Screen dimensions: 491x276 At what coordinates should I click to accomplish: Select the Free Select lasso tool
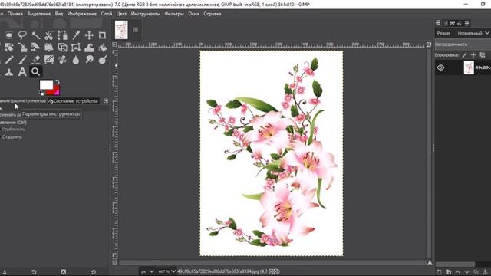[22, 35]
